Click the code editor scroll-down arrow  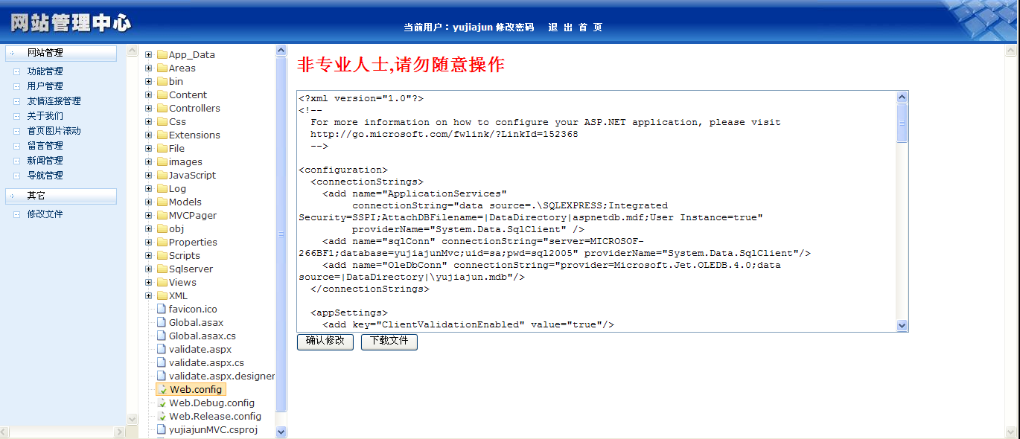coord(902,326)
